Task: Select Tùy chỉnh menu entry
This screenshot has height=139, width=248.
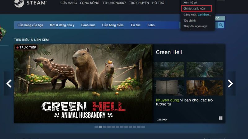Action: coord(189,21)
